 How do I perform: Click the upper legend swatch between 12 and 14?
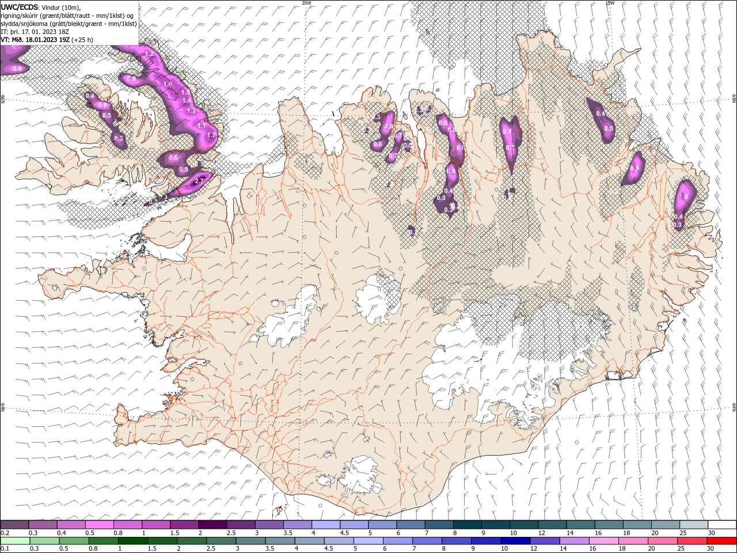[552, 524]
